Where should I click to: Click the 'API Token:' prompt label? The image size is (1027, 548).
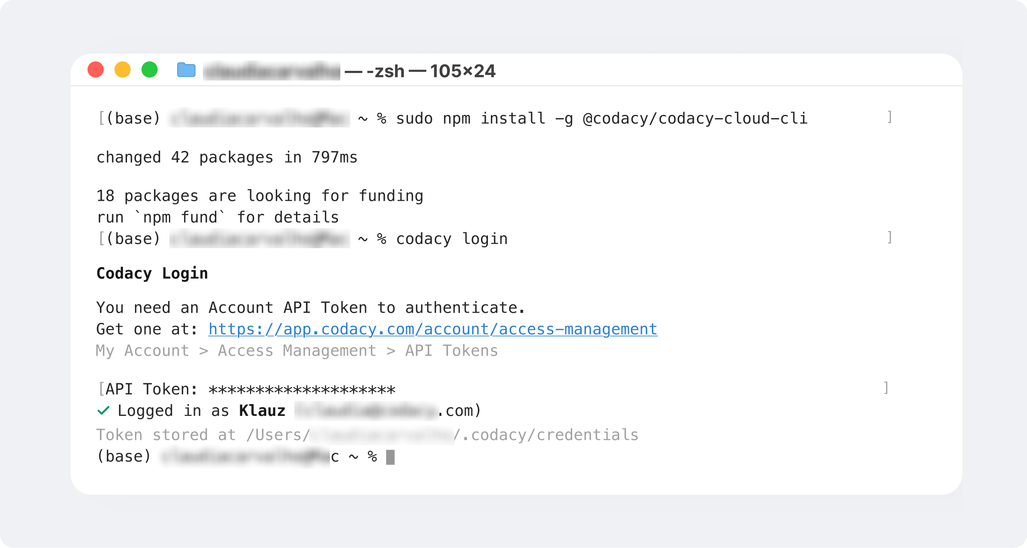point(152,390)
